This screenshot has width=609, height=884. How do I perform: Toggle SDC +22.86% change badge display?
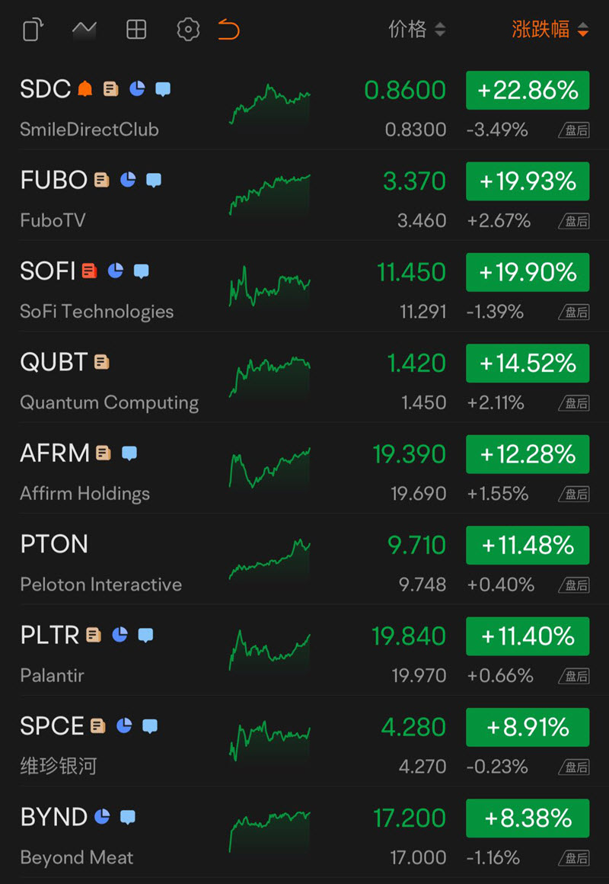(528, 90)
